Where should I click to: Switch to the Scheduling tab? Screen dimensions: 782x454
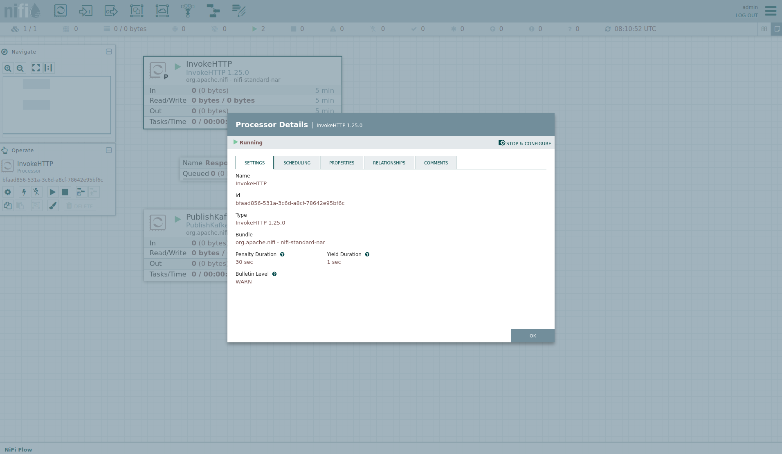(297, 163)
